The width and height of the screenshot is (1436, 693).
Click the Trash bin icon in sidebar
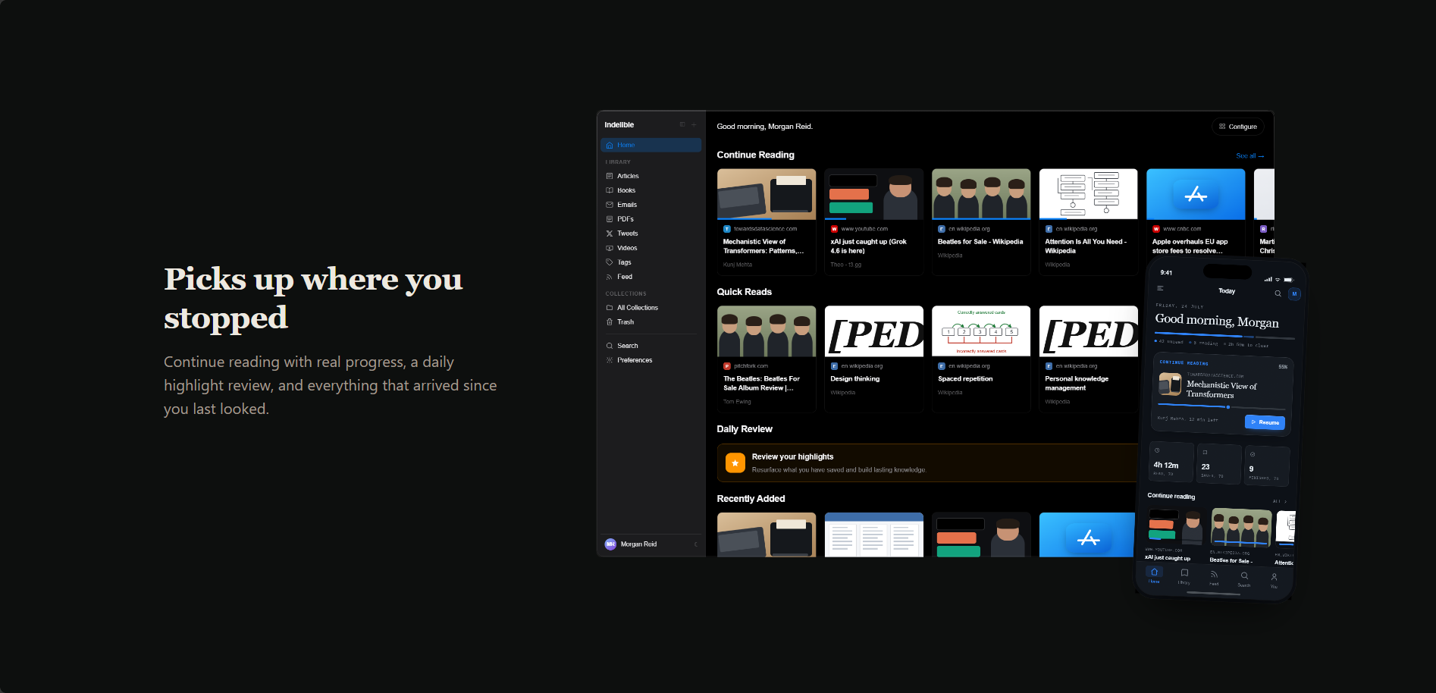click(610, 322)
